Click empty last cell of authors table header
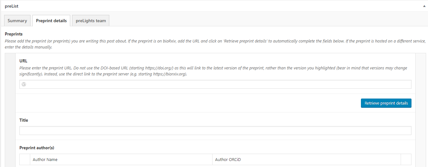Viewport: 428px width, 167px height. coord(406,159)
